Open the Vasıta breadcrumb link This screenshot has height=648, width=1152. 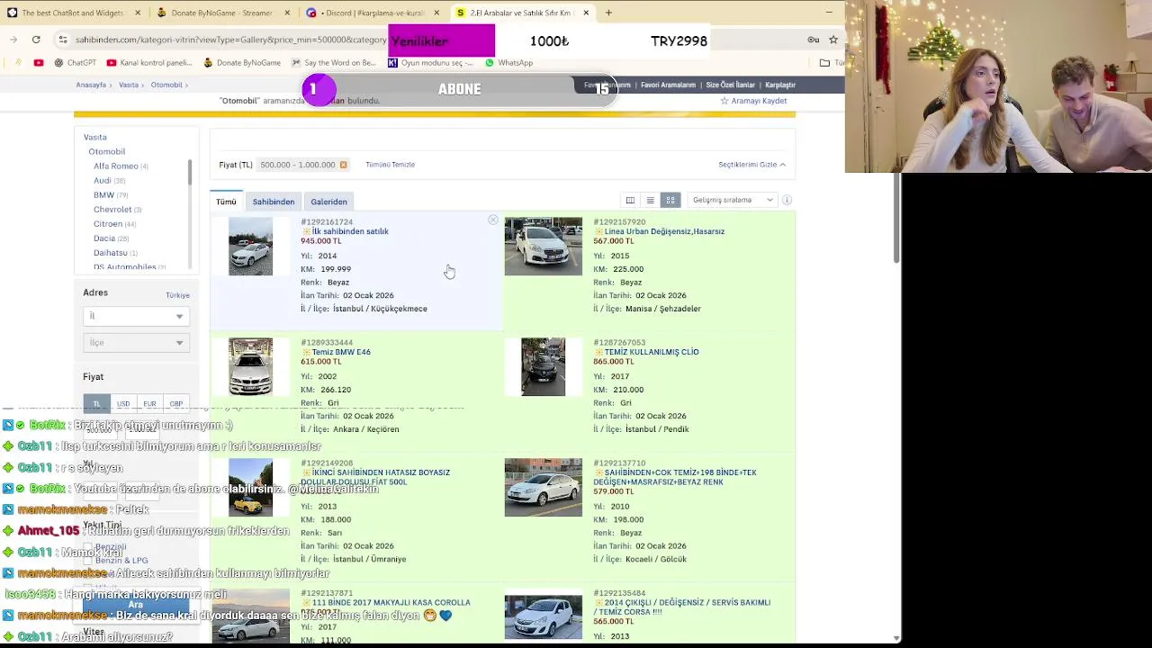[x=129, y=85]
